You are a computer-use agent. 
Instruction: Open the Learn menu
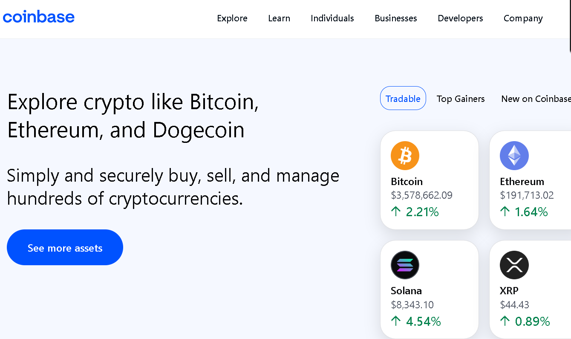tap(279, 18)
